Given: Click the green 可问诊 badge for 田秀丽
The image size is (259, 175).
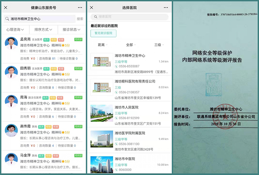Looking at the screenshot, I should point(78,68).
